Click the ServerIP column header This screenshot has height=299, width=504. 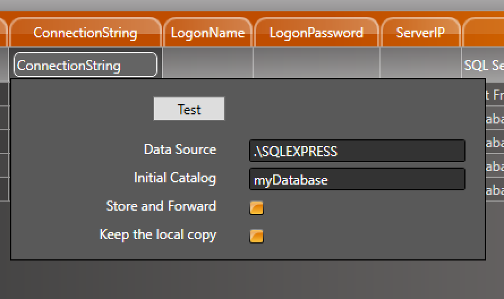(x=420, y=33)
